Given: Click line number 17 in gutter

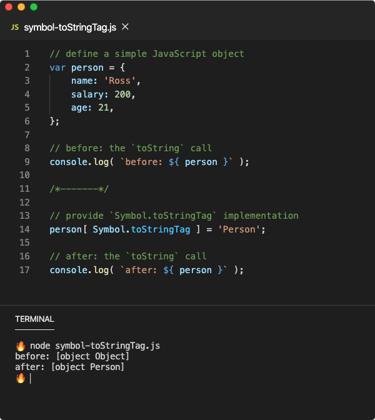Looking at the screenshot, I should click(x=24, y=270).
